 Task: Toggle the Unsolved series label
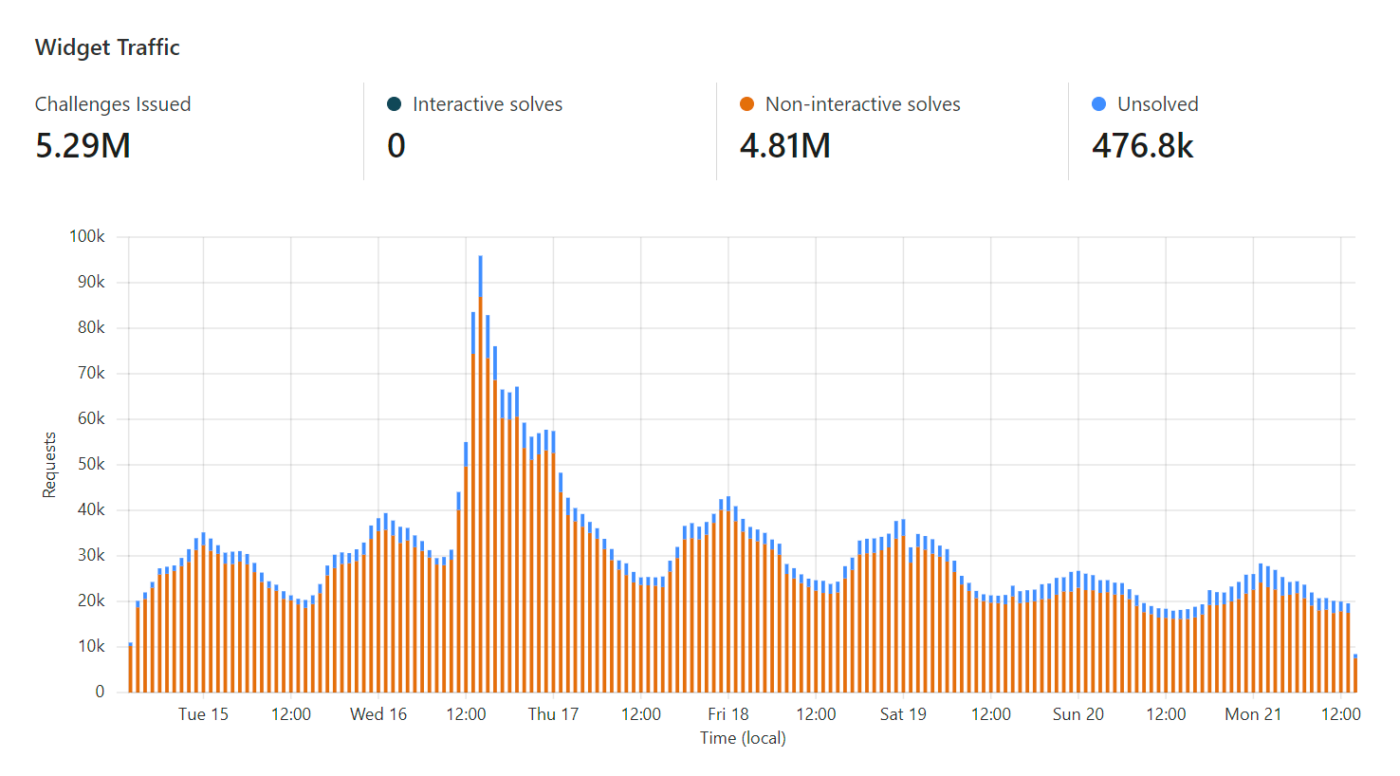click(1157, 104)
